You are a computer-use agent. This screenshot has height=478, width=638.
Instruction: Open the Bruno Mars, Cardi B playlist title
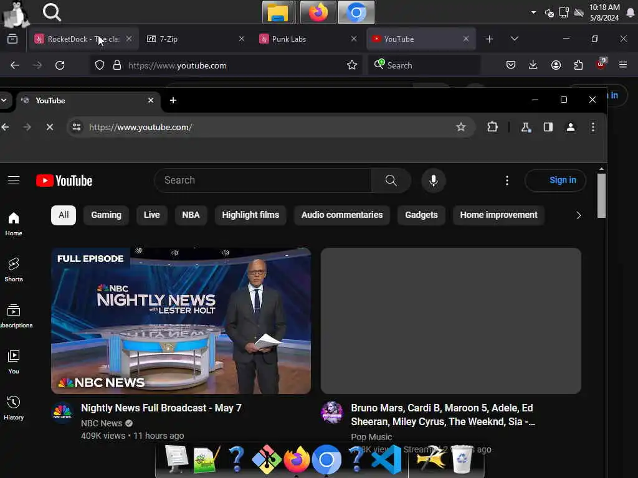pyautogui.click(x=443, y=415)
